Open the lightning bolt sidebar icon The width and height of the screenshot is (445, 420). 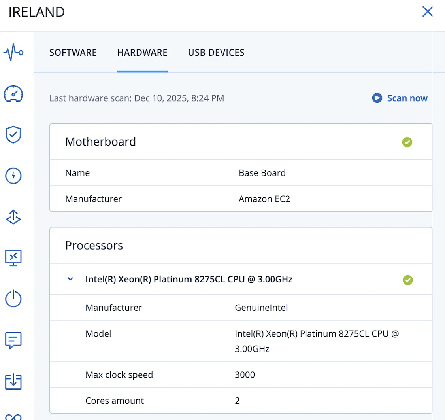[x=13, y=176]
